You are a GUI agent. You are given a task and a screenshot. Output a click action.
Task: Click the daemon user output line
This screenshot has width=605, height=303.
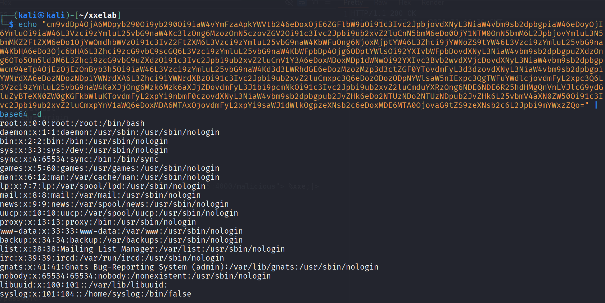click(109, 132)
